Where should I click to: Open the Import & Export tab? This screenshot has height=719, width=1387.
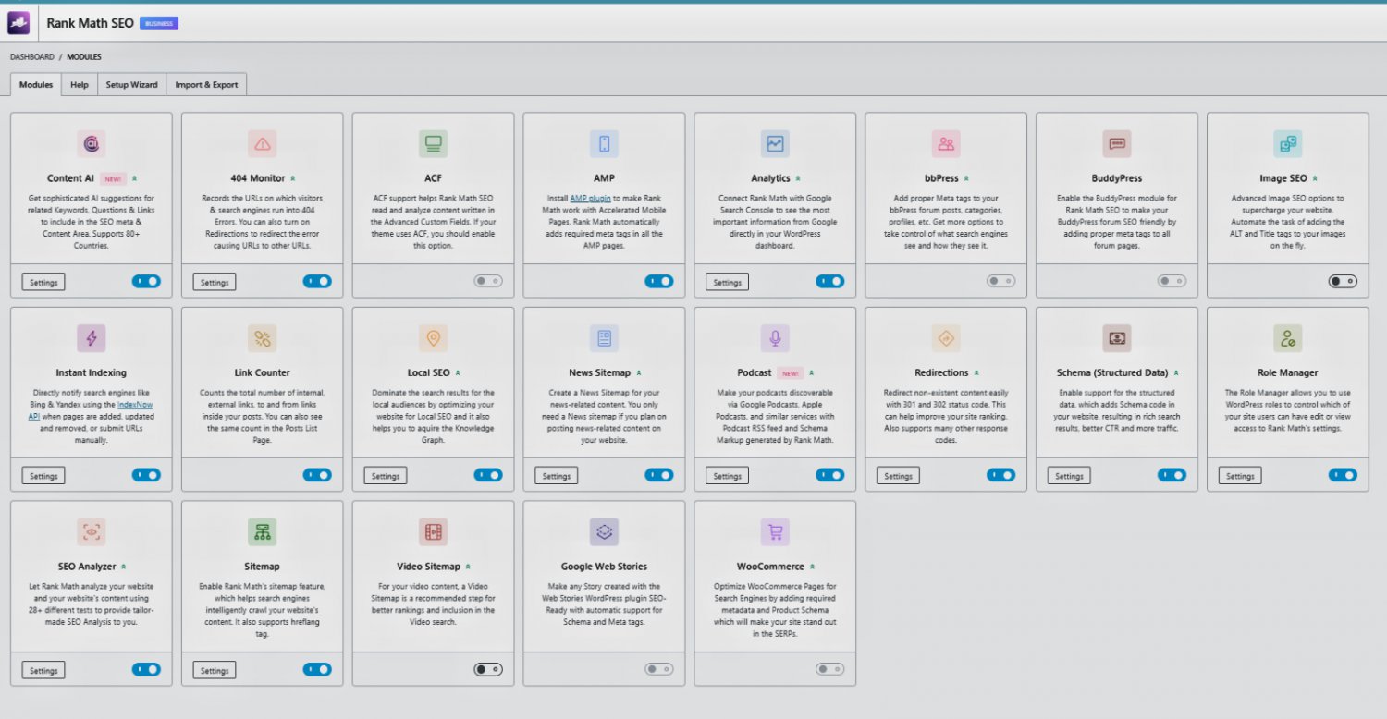point(206,84)
